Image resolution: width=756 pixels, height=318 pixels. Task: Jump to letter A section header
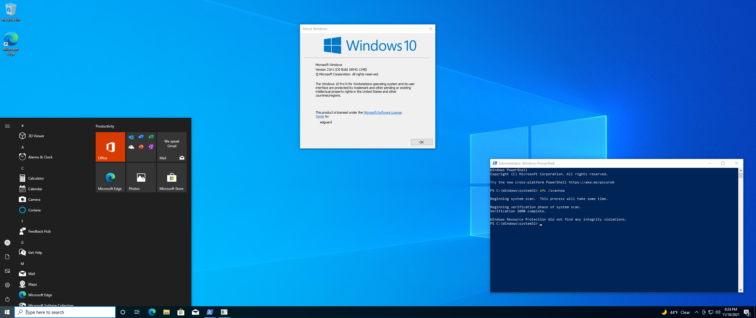click(x=22, y=147)
